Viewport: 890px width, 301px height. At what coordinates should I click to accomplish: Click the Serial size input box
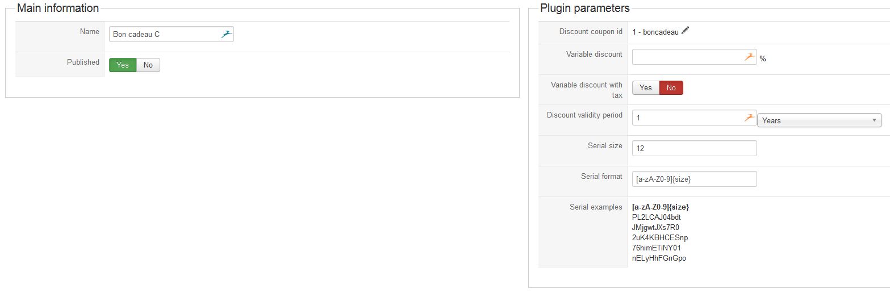tap(694, 148)
